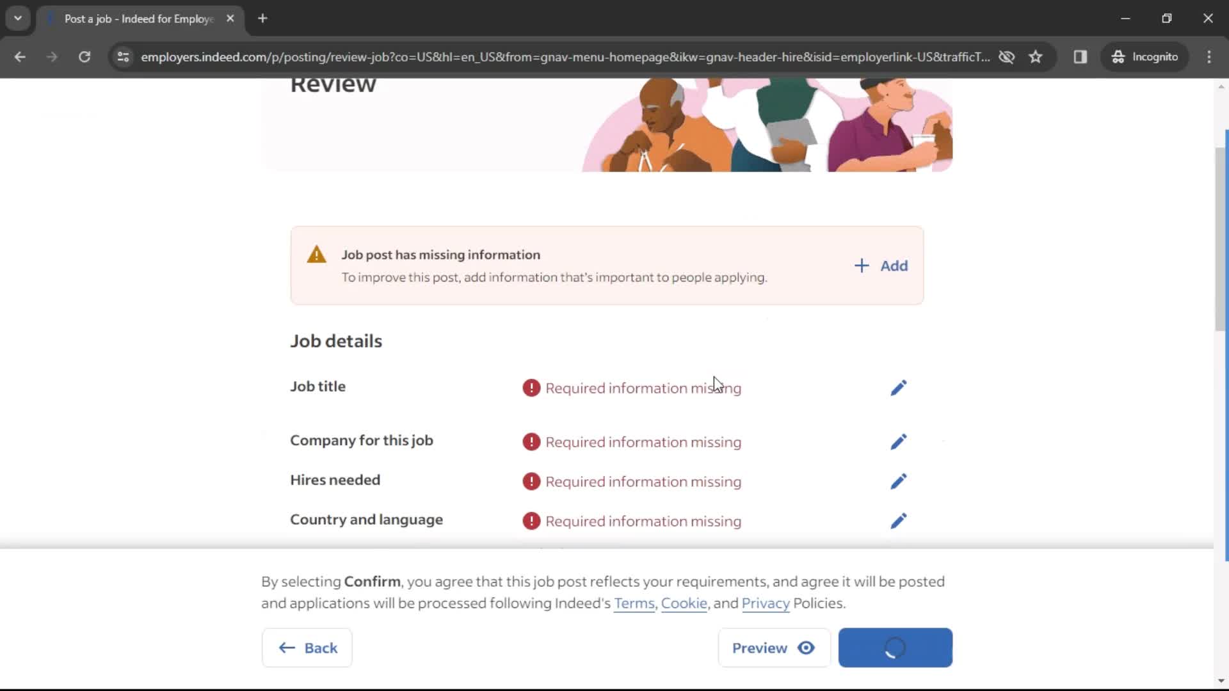This screenshot has height=691, width=1229.
Task: Click the eye icon in Preview button
Action: point(806,647)
